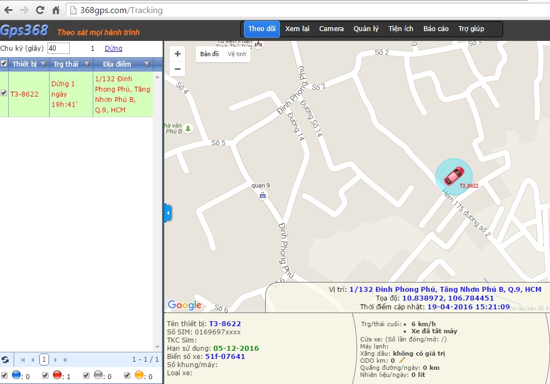Click the page number 1 box
The height and width of the screenshot is (384, 550).
(x=44, y=359)
